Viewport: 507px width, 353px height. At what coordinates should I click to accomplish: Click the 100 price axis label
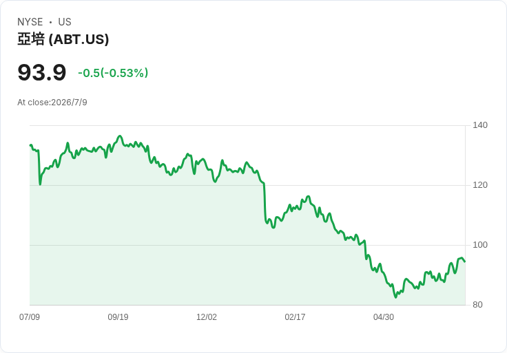[x=480, y=245]
